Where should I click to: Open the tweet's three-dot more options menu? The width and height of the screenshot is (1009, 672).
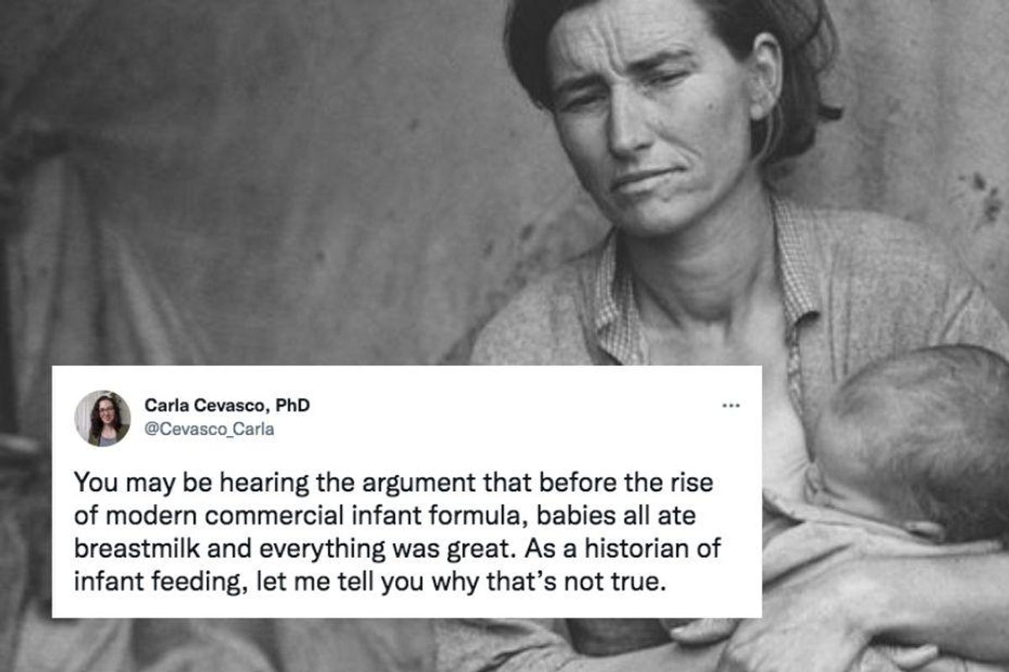731,406
